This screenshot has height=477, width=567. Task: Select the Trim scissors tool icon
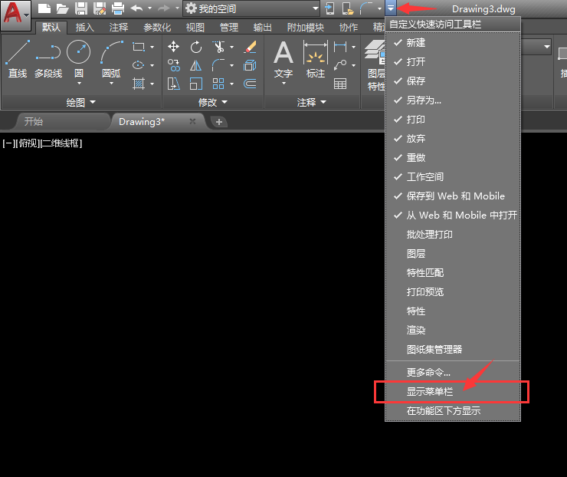point(218,47)
